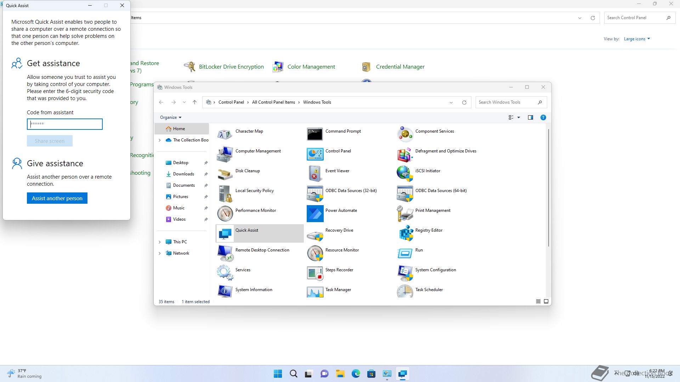The width and height of the screenshot is (680, 382).
Task: Click Assist another person button
Action: point(57,198)
